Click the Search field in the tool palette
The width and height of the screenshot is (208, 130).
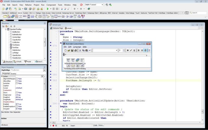198,13
